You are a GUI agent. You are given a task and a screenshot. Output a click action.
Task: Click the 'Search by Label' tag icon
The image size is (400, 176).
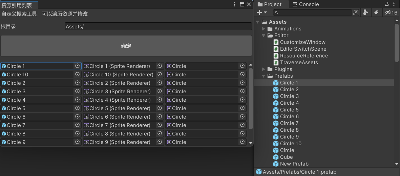point(376,12)
